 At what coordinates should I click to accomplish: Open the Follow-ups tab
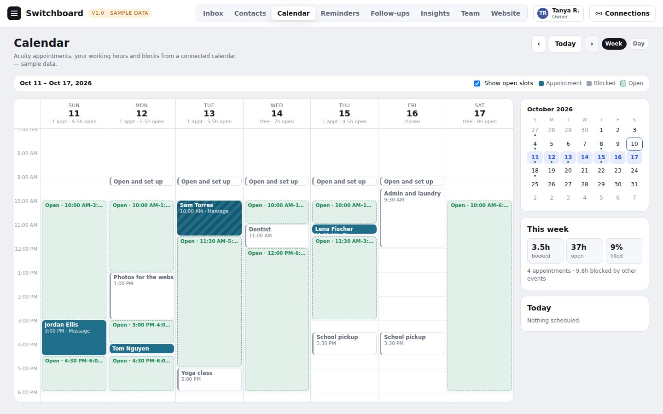390,13
